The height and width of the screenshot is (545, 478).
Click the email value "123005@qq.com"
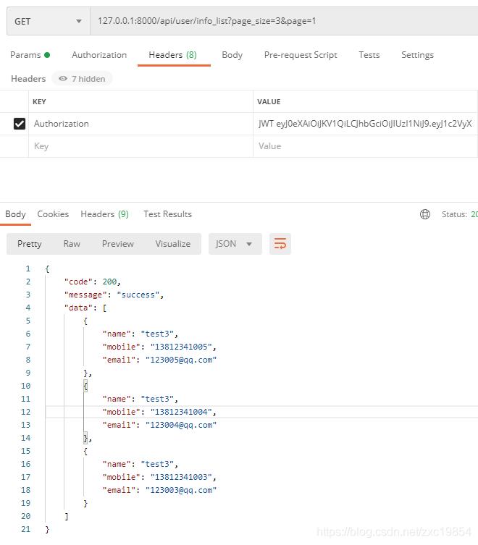(x=181, y=360)
